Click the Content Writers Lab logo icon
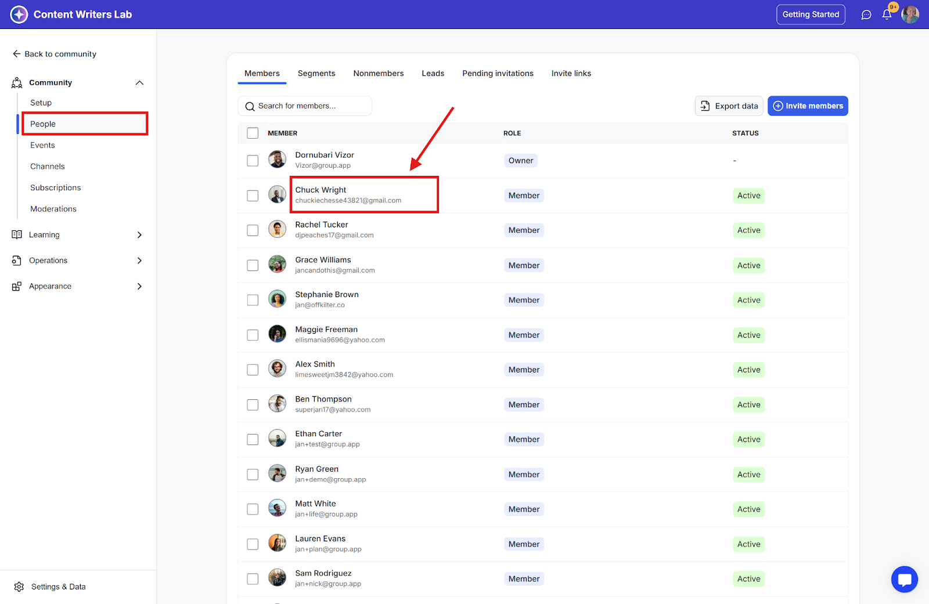929x604 pixels. pyautogui.click(x=19, y=15)
